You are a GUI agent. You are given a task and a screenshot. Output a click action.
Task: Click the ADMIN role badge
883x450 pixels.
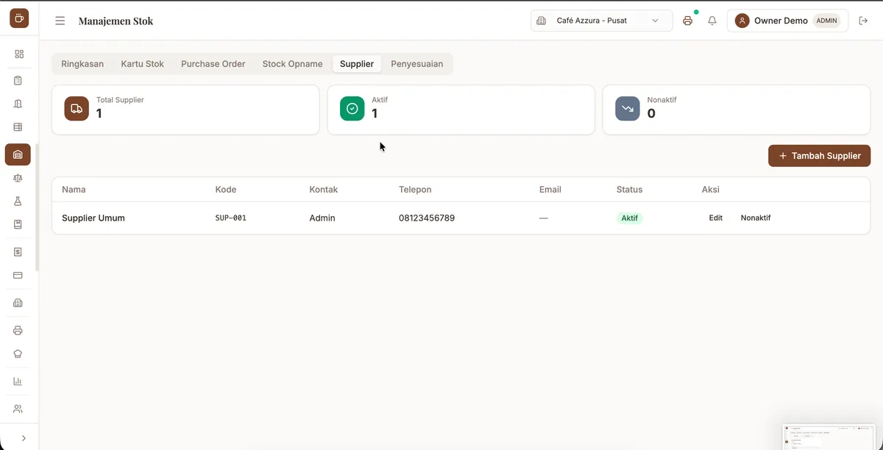pyautogui.click(x=826, y=21)
